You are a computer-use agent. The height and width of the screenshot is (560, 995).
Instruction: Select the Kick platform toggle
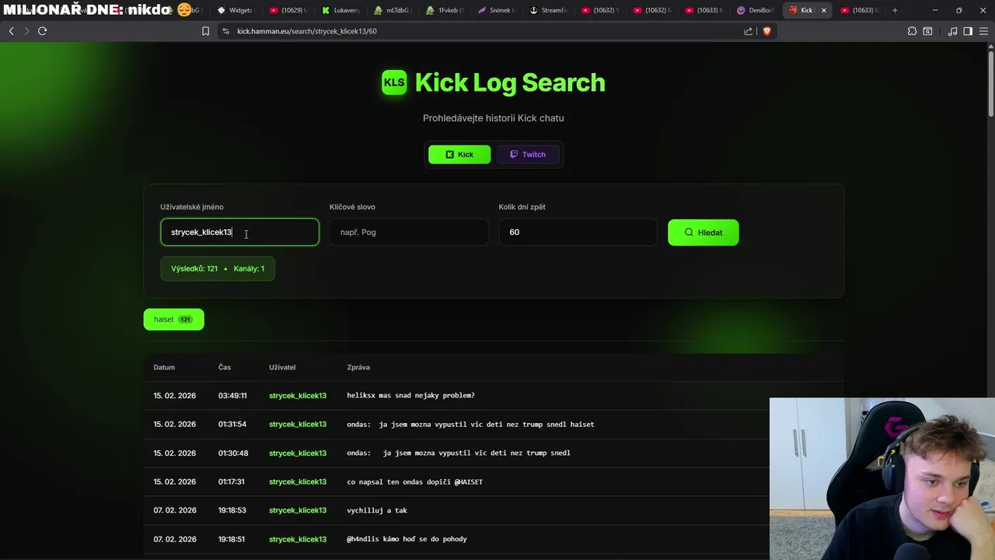point(459,154)
